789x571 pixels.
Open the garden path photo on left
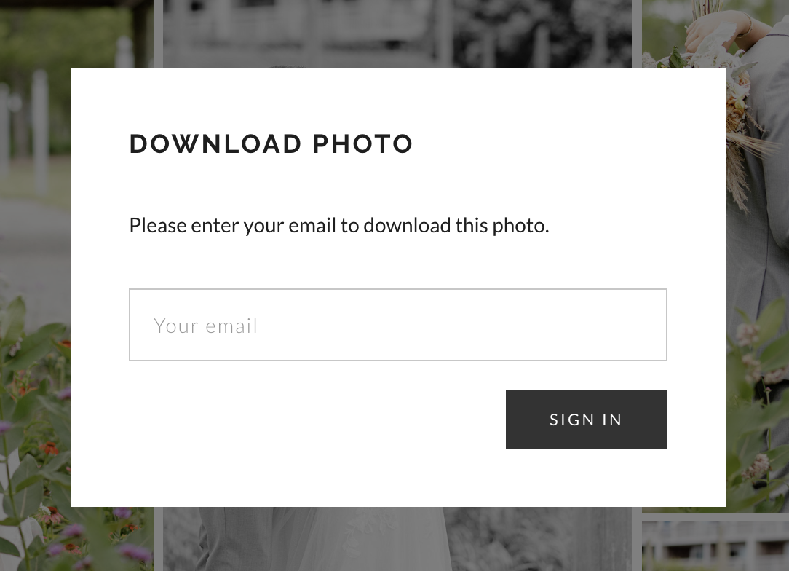[35, 202]
